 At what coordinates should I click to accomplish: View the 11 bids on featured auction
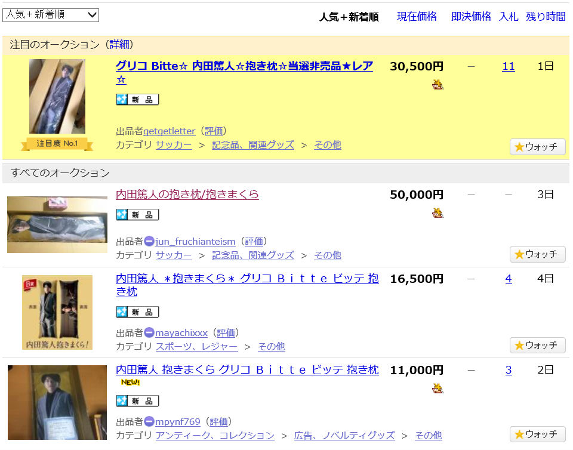pyautogui.click(x=508, y=66)
